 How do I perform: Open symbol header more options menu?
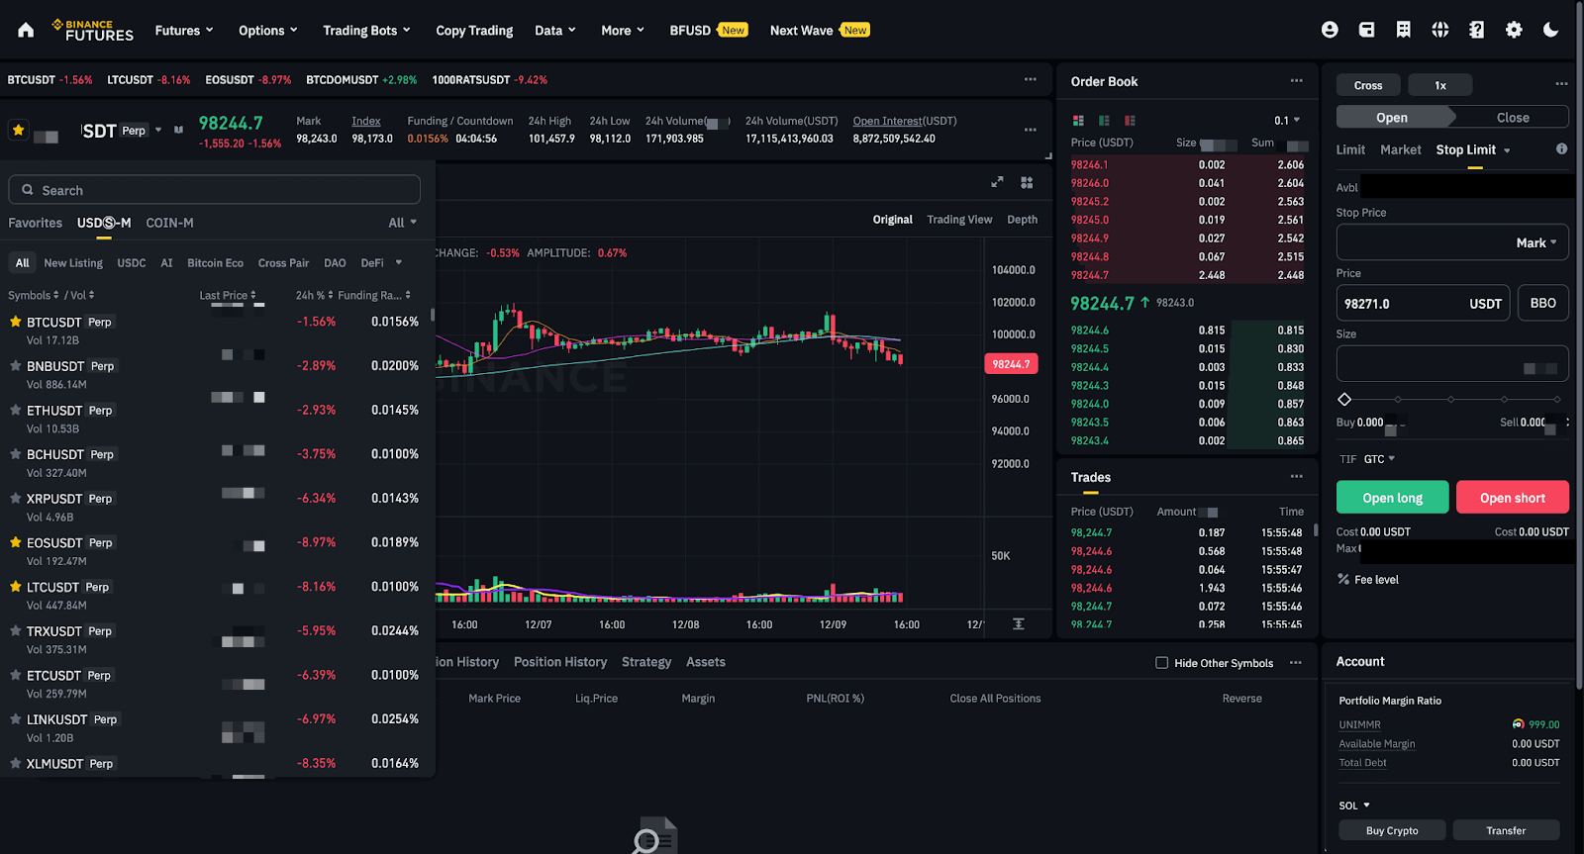point(1031,130)
